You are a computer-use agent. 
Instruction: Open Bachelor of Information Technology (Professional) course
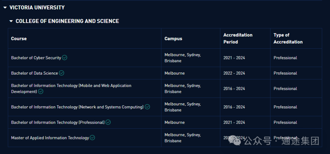pyautogui.click(x=58, y=123)
